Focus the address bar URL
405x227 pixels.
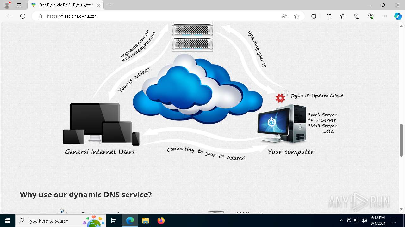point(72,16)
